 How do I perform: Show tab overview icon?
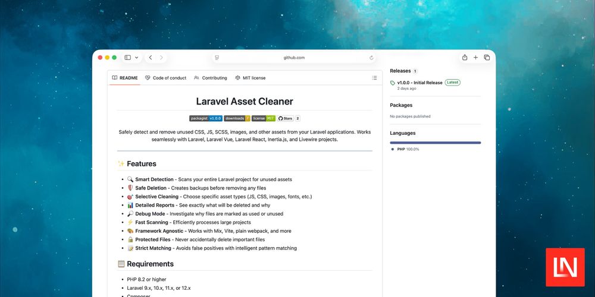pyautogui.click(x=487, y=58)
